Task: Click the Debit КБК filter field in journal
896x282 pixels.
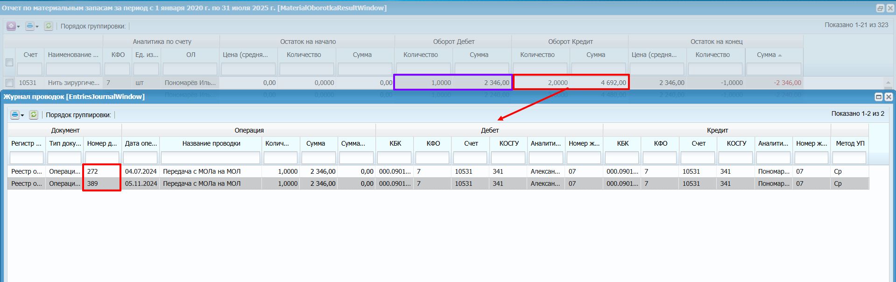Action: click(x=395, y=158)
